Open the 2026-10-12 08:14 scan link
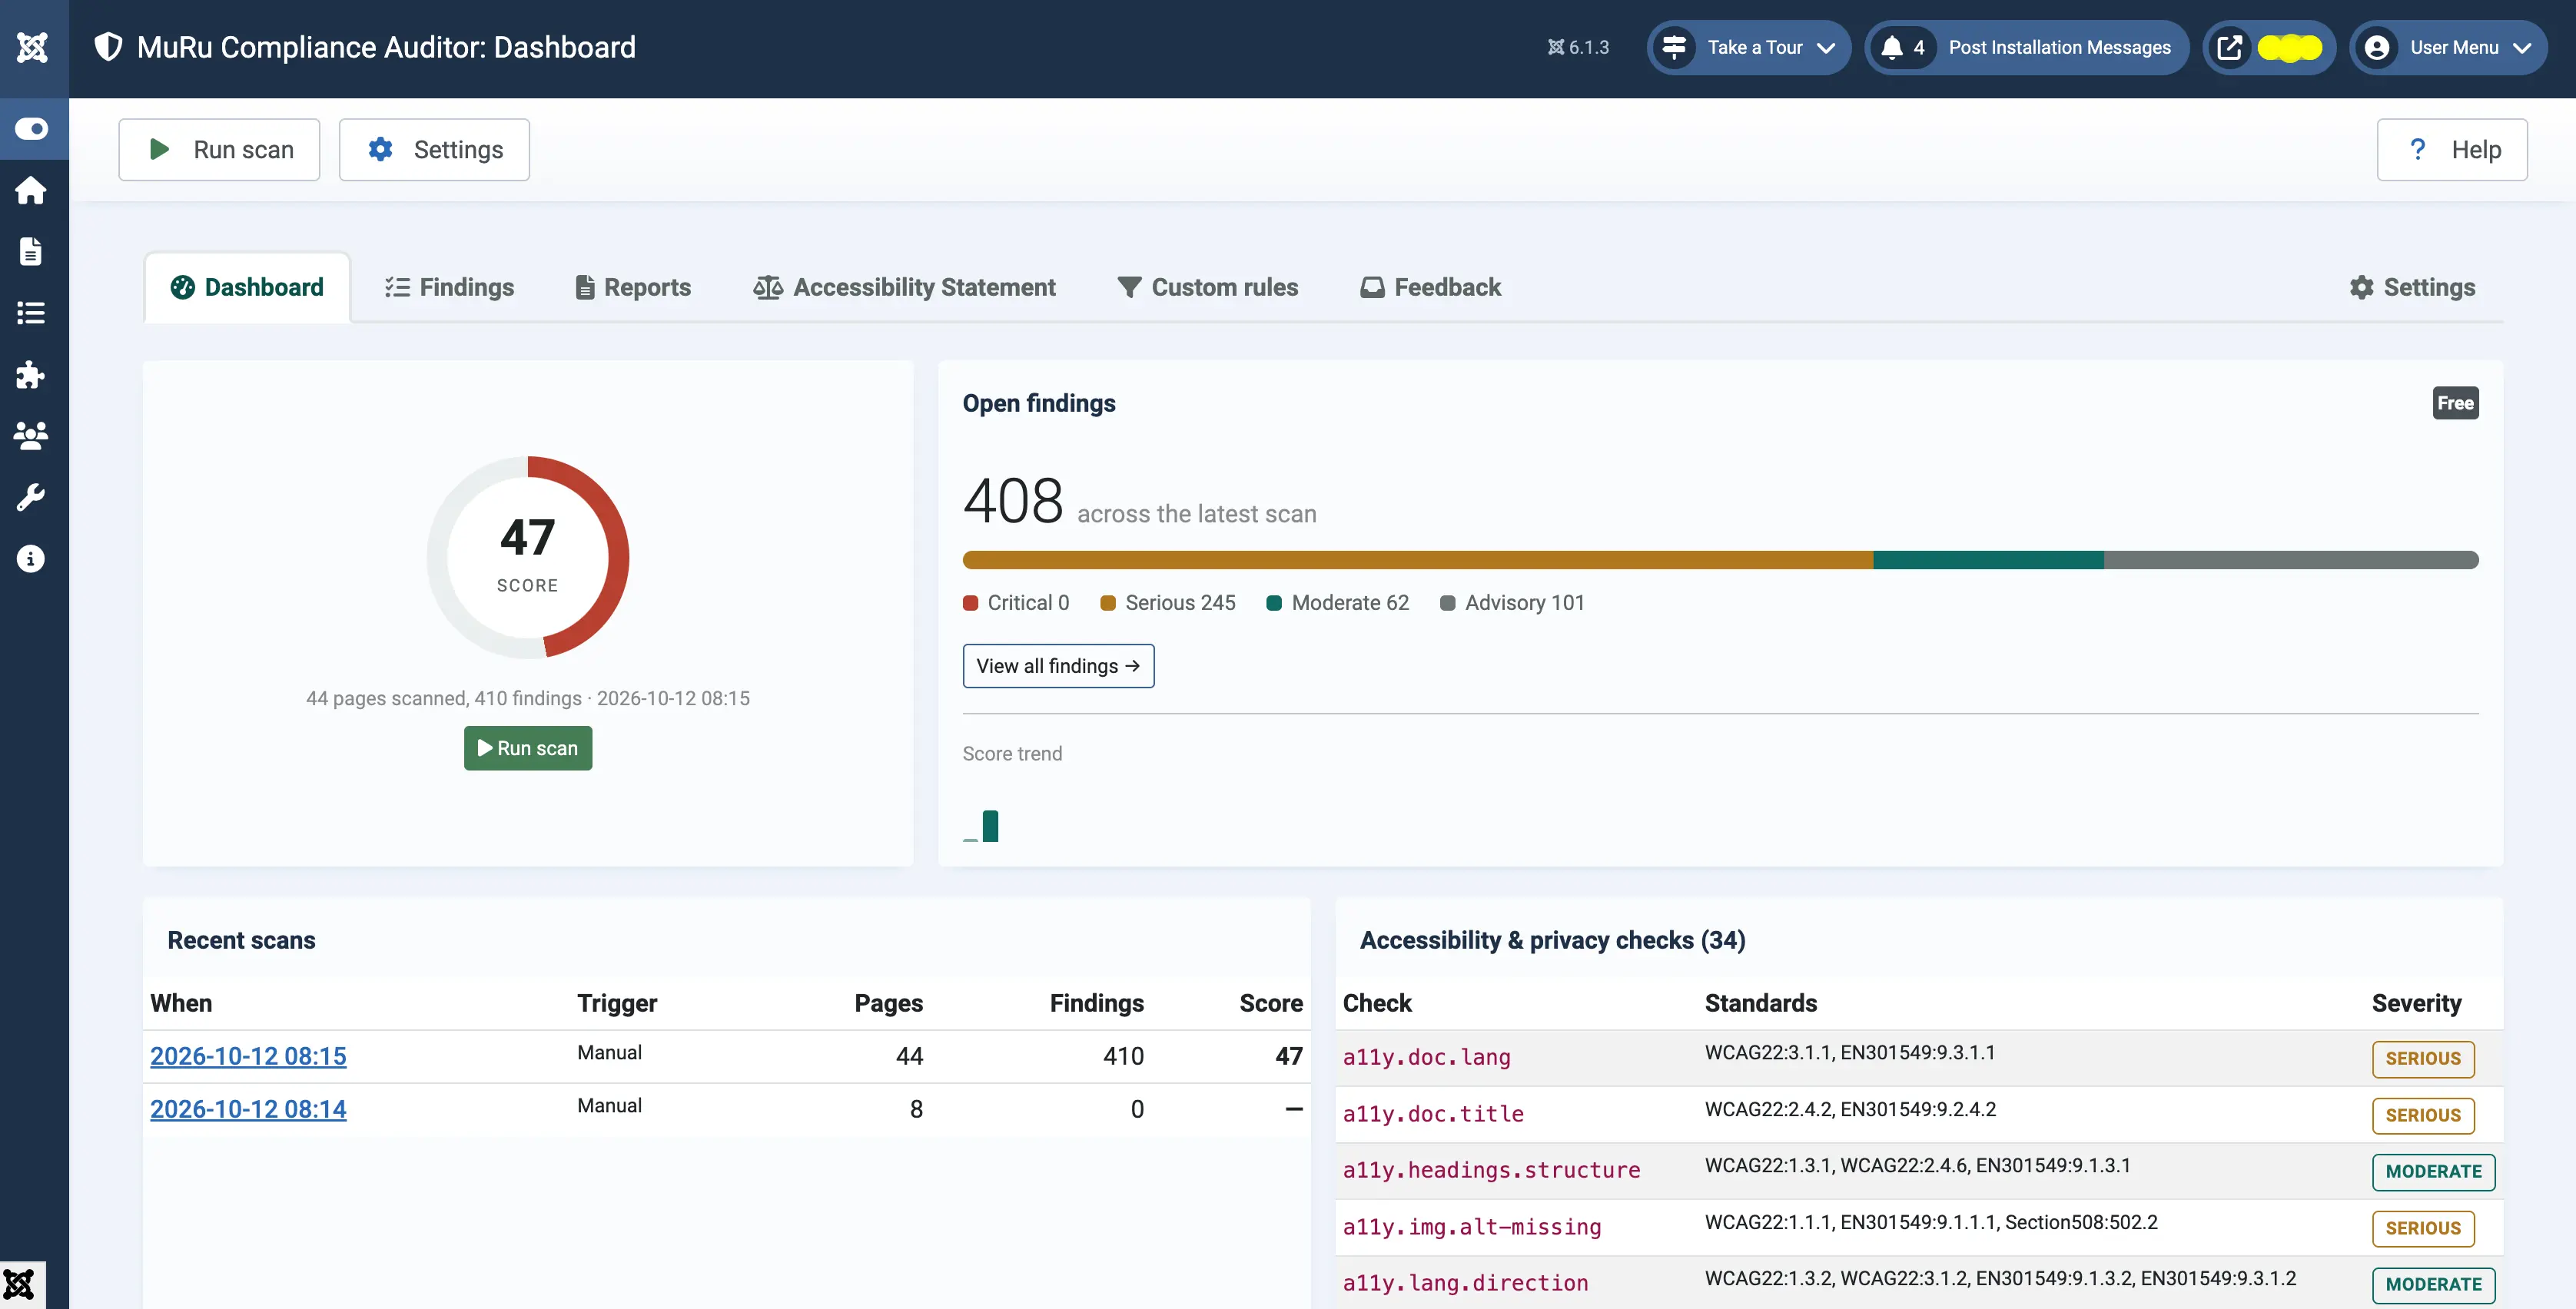Viewport: 2576px width, 1309px height. coord(248,1109)
